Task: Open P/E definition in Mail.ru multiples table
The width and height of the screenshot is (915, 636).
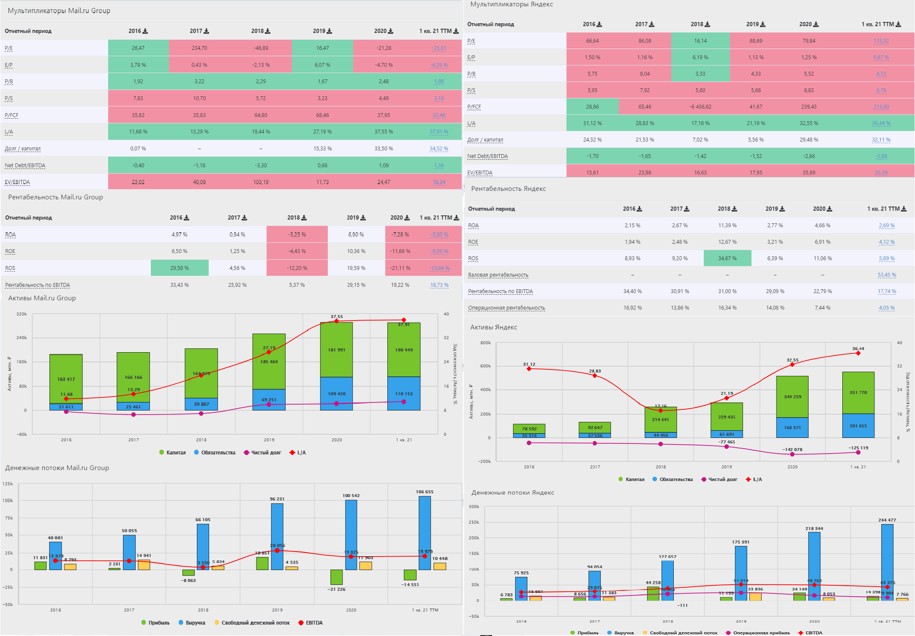Action: point(9,48)
